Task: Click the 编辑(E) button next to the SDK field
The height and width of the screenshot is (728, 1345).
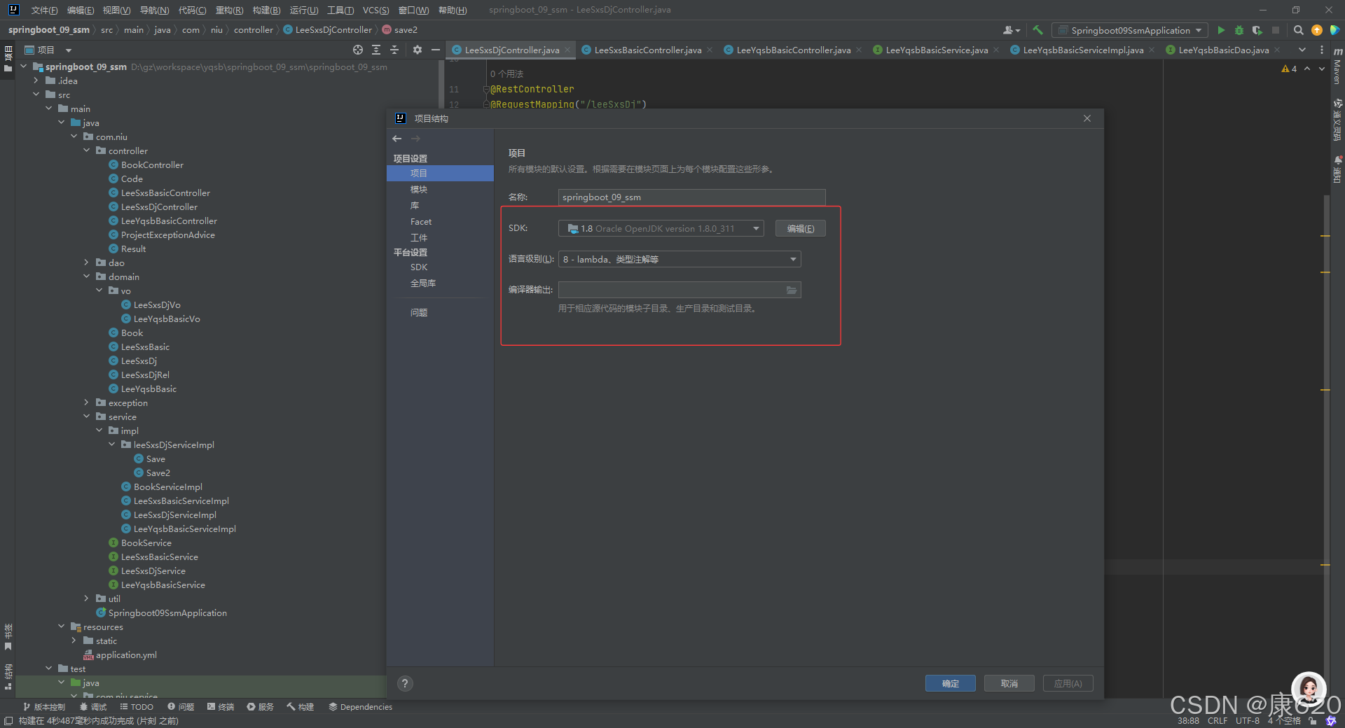Action: click(800, 228)
